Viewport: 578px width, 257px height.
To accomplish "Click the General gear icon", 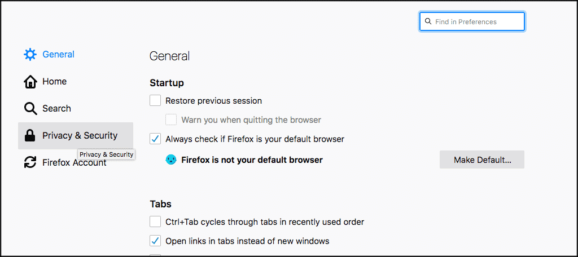I will tap(30, 55).
